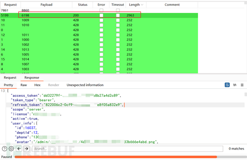Click the attack progress bar
Screen dimensions: 247x160
tap(131, 157)
